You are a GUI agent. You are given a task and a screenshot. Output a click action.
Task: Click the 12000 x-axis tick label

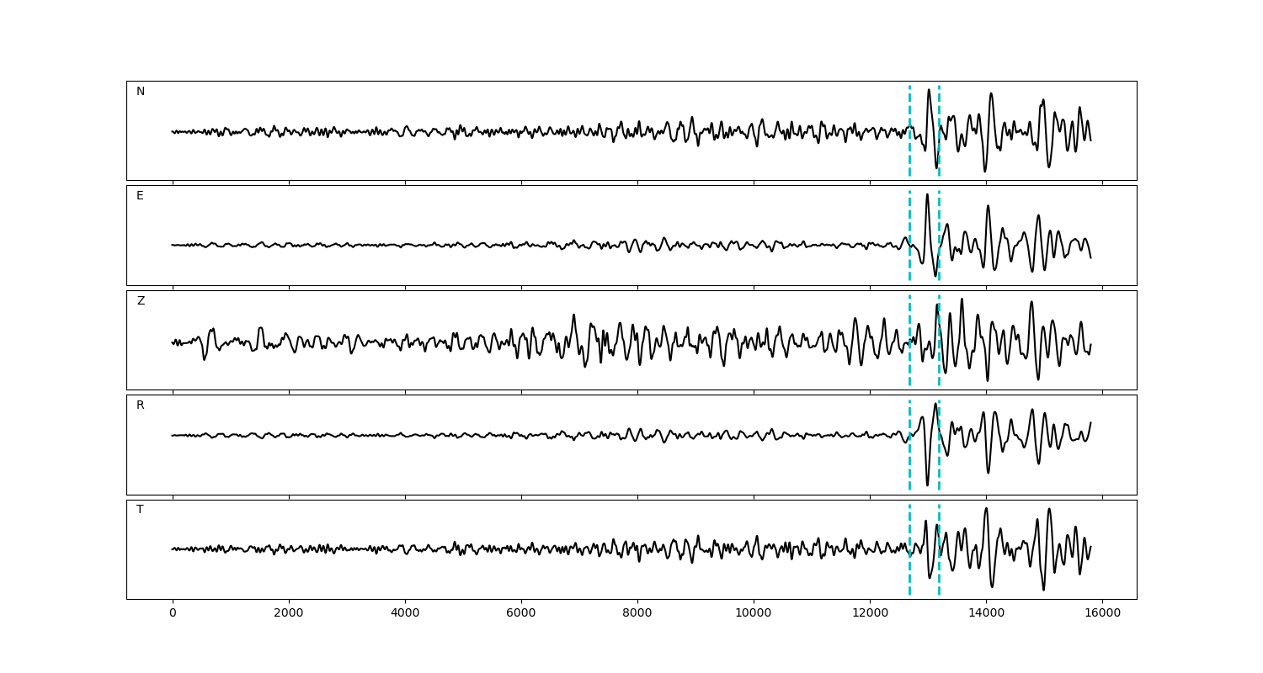pos(870,613)
